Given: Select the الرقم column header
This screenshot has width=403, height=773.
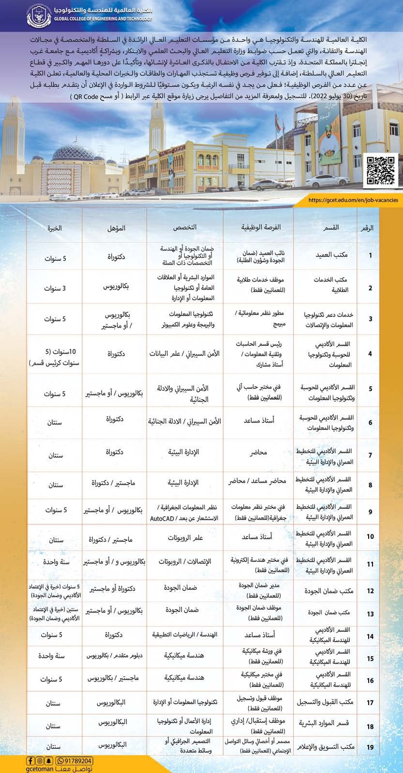Looking at the screenshot, I should click(x=370, y=227).
